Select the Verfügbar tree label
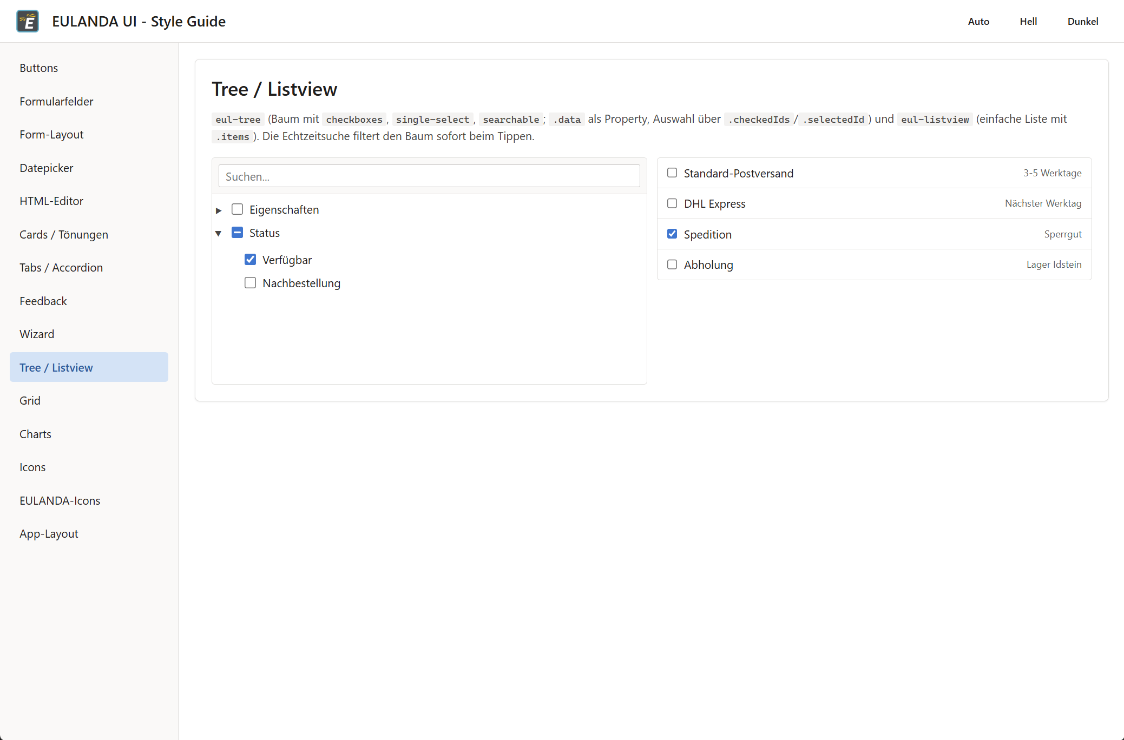 tap(287, 260)
